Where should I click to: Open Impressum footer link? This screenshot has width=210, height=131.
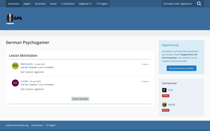point(37,125)
